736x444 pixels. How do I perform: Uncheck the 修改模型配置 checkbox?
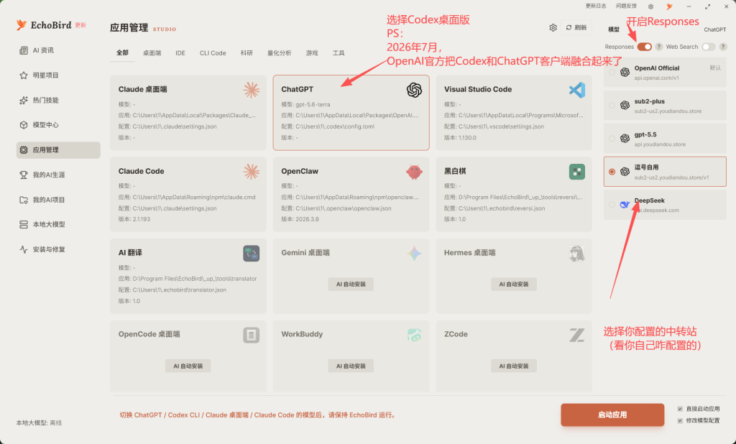pos(680,420)
